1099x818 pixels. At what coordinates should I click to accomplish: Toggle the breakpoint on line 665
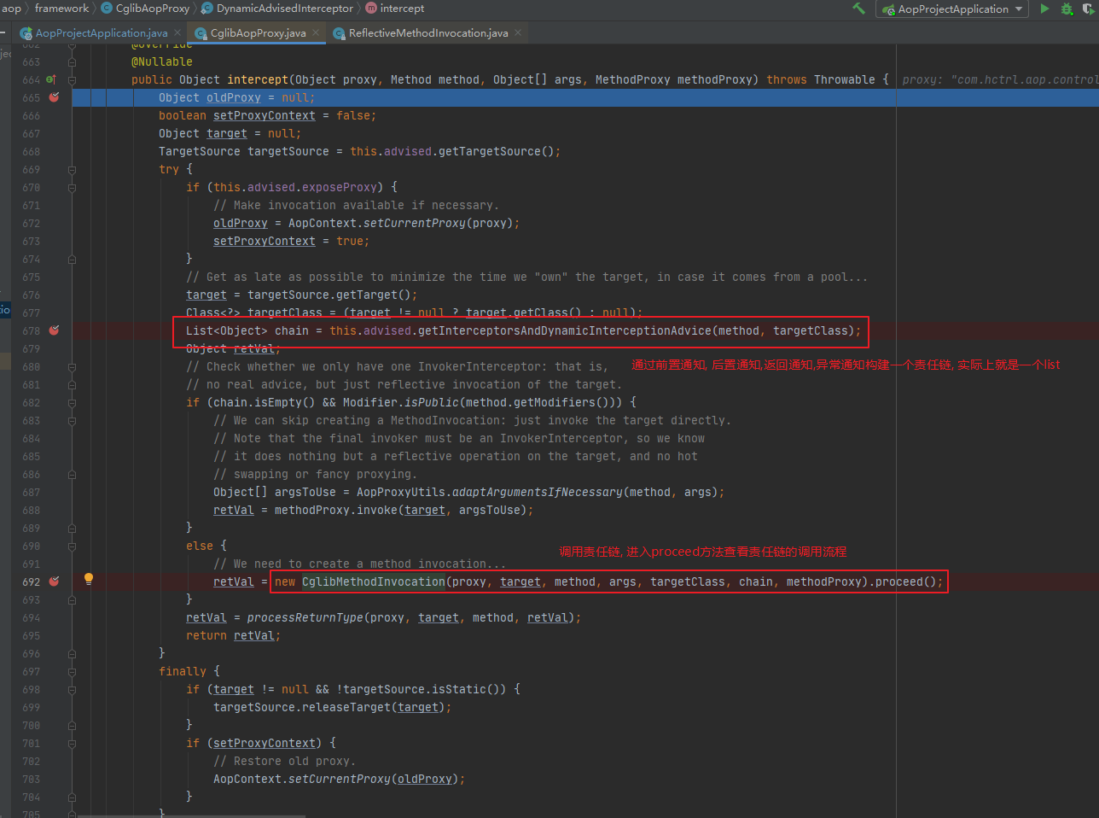pyautogui.click(x=54, y=97)
